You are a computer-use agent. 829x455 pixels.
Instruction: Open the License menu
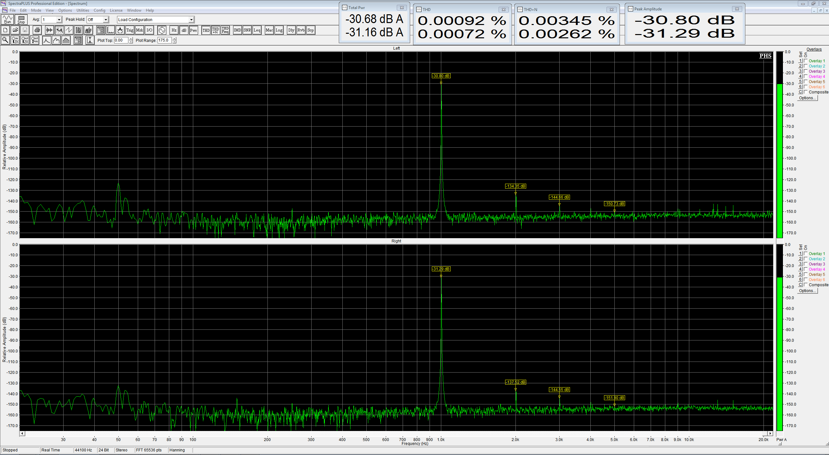[x=116, y=10]
